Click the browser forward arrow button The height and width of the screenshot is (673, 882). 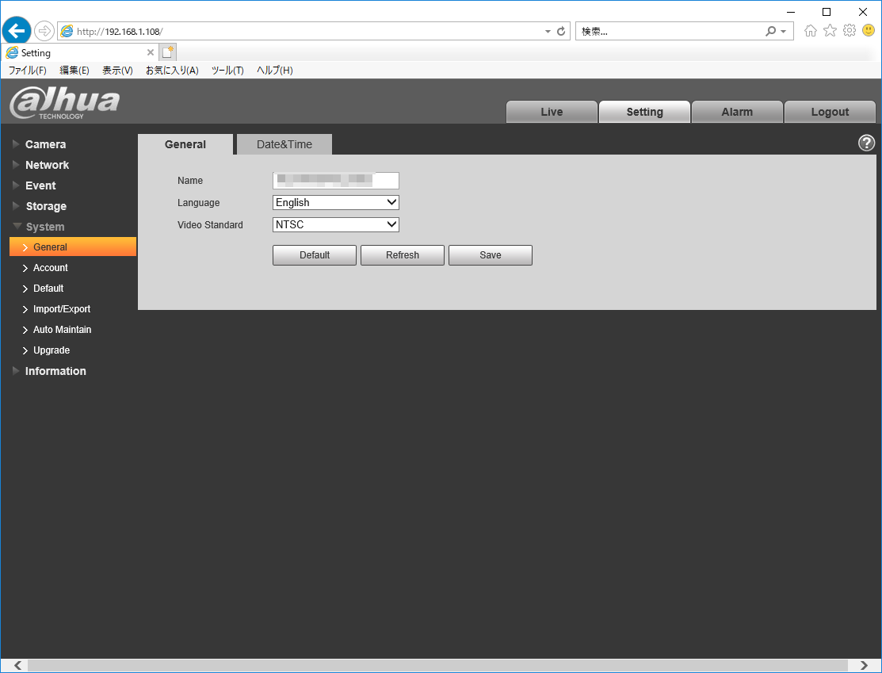[x=44, y=31]
